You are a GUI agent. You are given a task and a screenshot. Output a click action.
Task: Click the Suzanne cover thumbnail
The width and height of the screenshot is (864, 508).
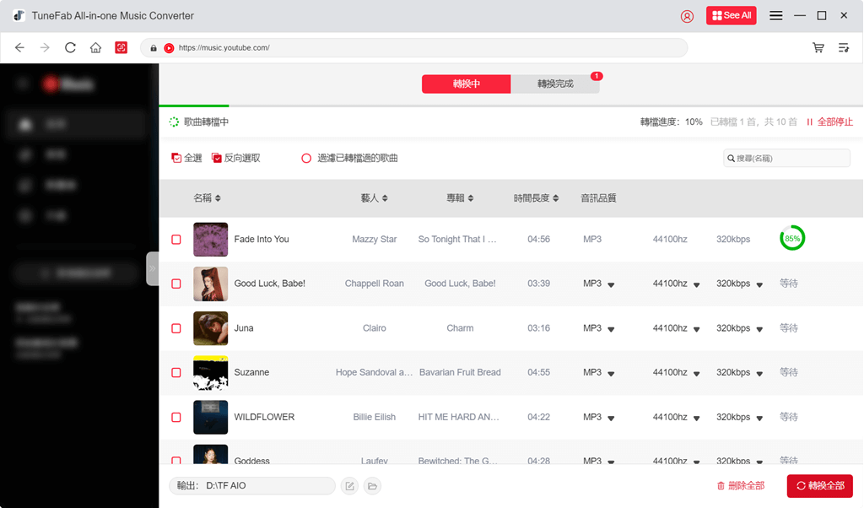210,373
